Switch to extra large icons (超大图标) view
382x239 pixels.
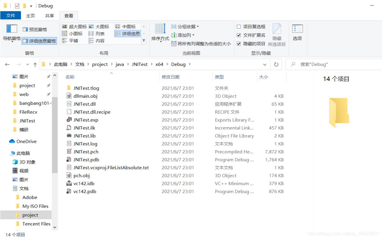(x=74, y=27)
